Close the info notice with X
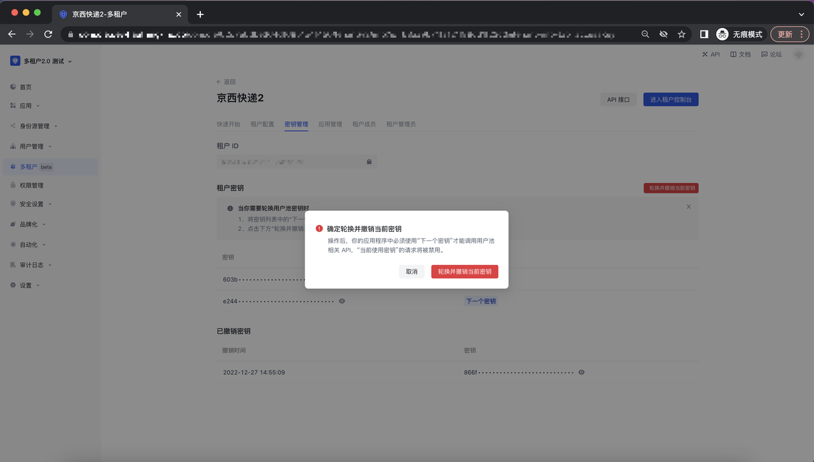The height and width of the screenshot is (462, 814). point(689,207)
